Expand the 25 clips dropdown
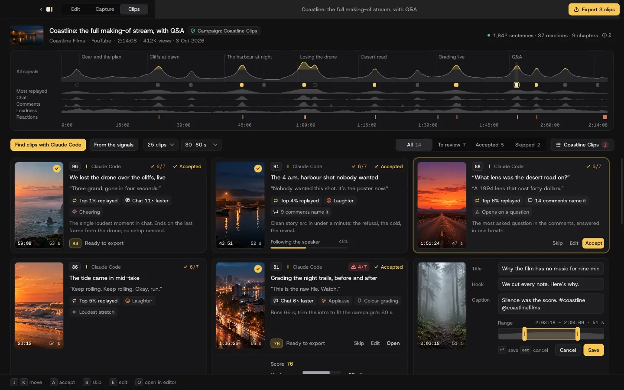624x390 pixels. [161, 145]
